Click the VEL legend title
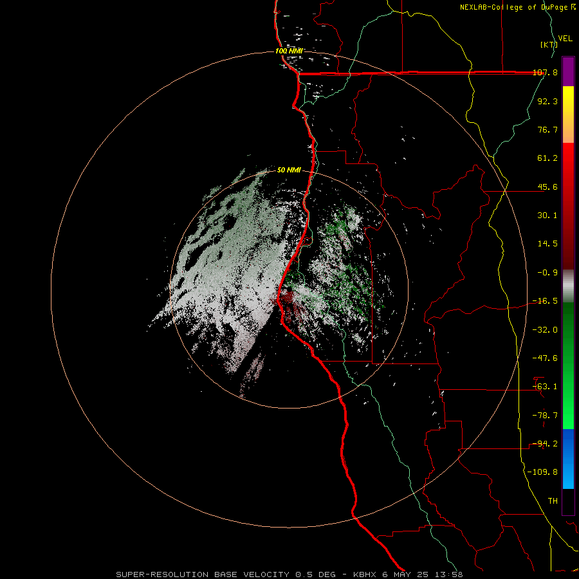This screenshot has height=579, width=579. (x=565, y=38)
